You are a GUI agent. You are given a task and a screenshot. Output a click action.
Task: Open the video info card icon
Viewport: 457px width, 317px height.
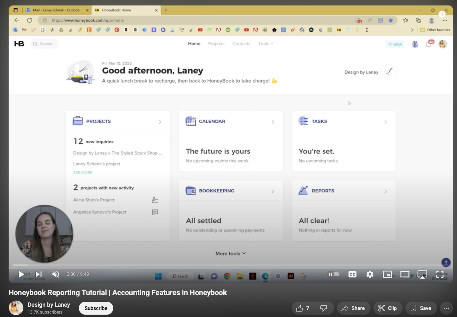pos(442,14)
